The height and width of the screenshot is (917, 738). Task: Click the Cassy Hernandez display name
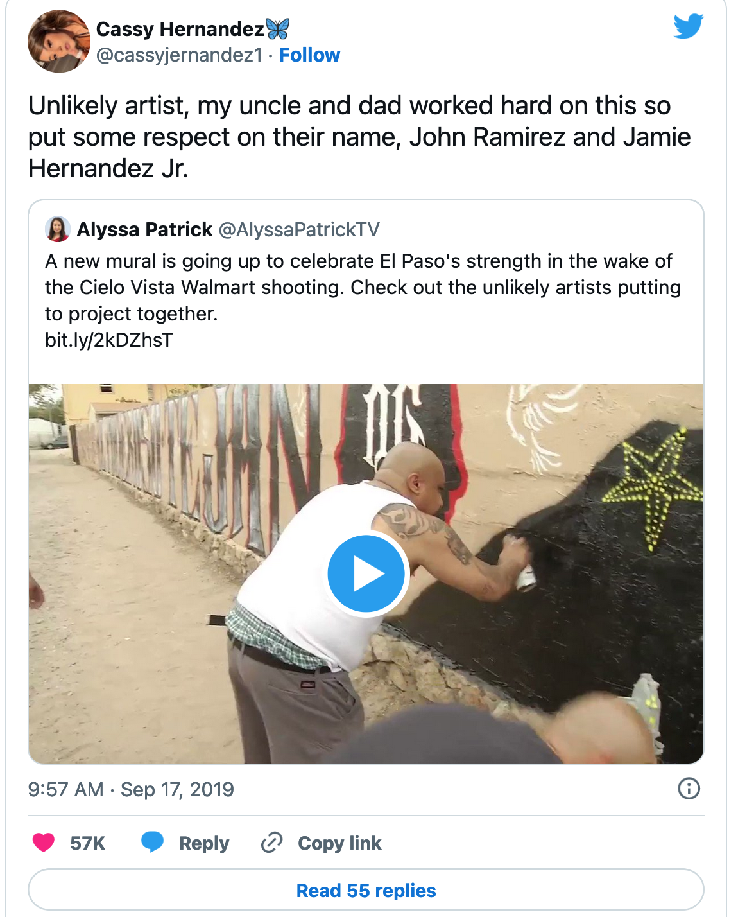180,29
